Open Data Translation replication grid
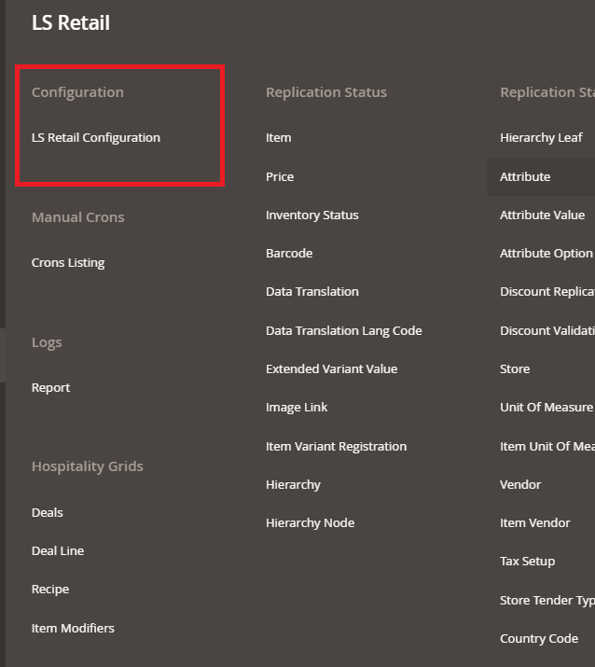The image size is (595, 667). pos(311,292)
